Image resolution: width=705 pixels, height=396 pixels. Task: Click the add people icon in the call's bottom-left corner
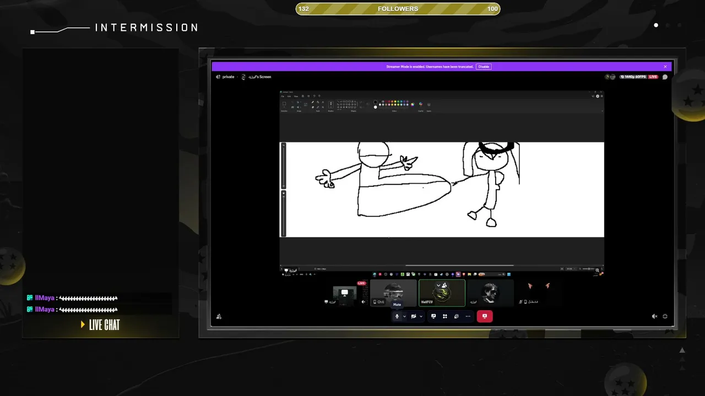(x=219, y=316)
